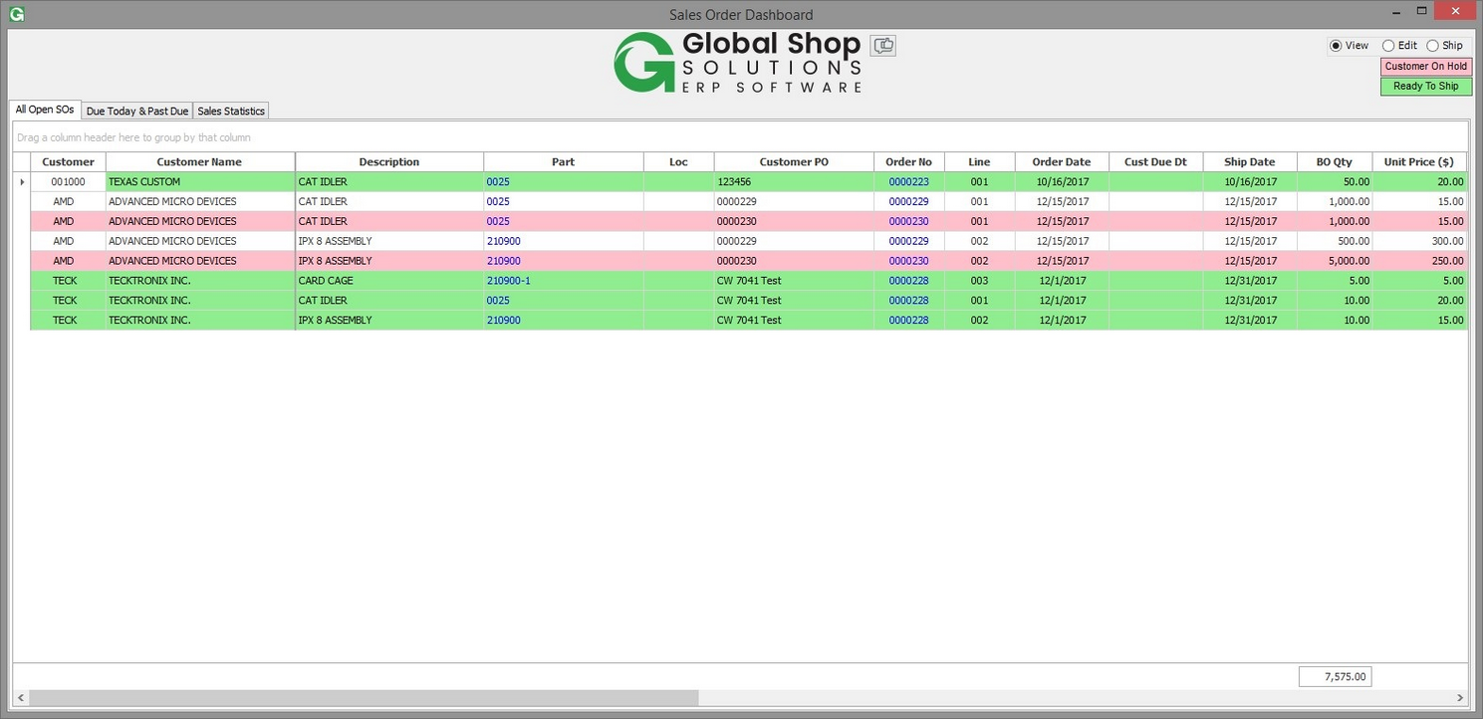
Task: Sort by the Order Date column header
Action: pos(1062,162)
